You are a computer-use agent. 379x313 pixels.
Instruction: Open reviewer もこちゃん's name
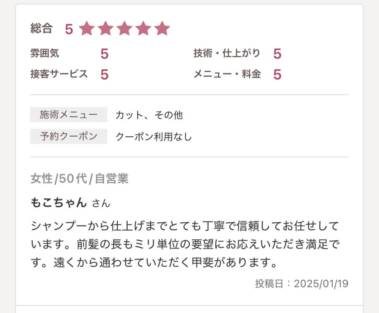point(59,202)
